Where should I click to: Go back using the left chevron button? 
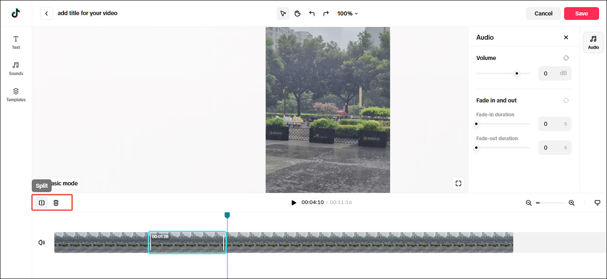[46, 13]
